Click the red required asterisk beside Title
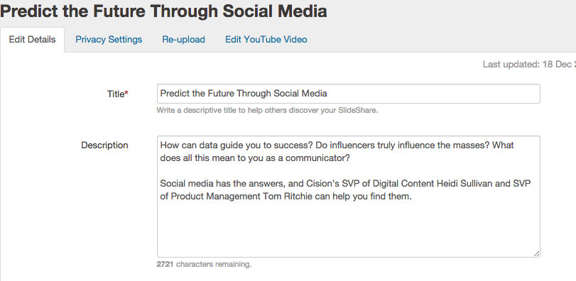This screenshot has height=281, width=576. tap(126, 93)
